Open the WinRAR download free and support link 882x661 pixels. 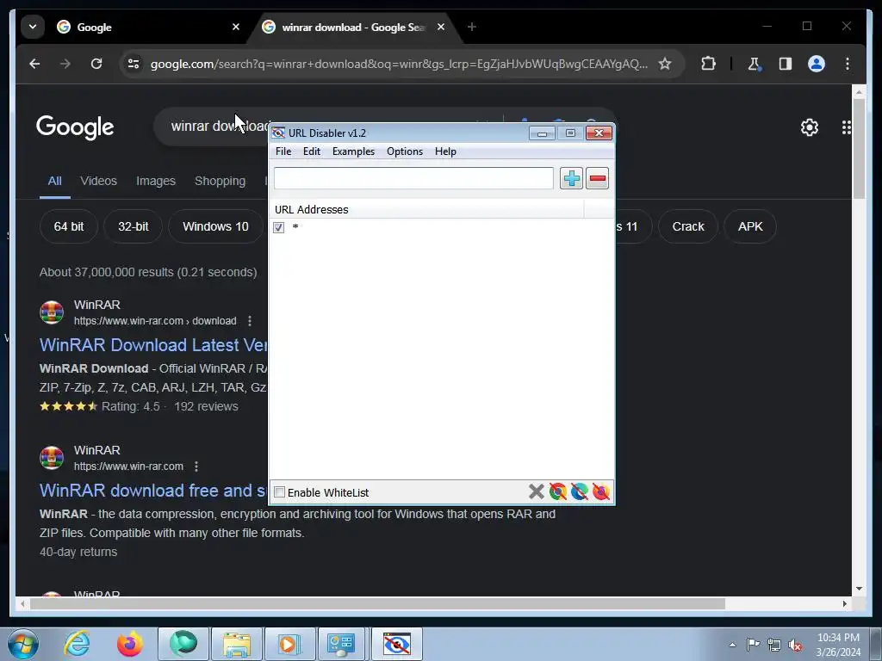153,491
